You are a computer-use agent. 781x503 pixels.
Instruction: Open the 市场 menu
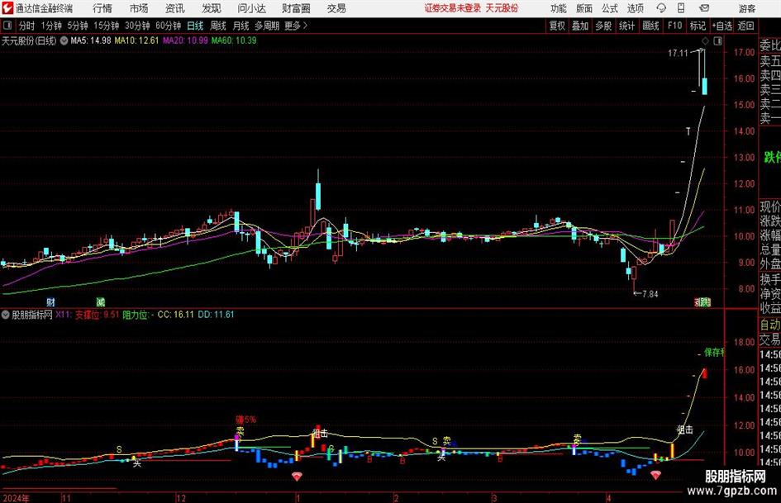(x=139, y=8)
